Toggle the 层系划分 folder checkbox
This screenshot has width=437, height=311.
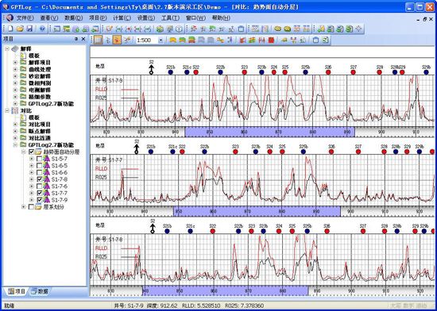pyautogui.click(x=32, y=207)
